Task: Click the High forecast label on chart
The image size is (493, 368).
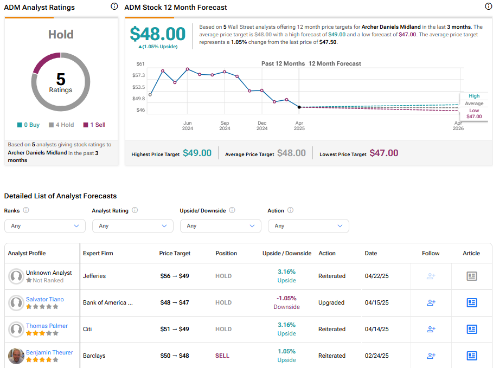Action: click(474, 96)
